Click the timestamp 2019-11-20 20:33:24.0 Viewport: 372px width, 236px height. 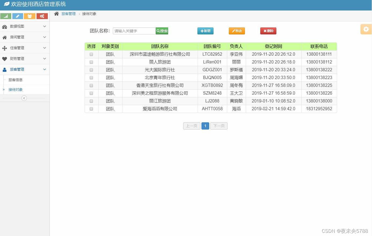pyautogui.click(x=273, y=70)
